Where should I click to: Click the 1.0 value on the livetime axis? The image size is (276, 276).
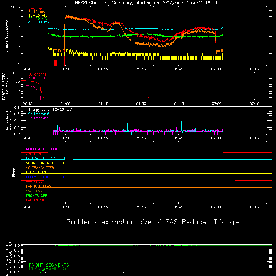pos(17,246)
